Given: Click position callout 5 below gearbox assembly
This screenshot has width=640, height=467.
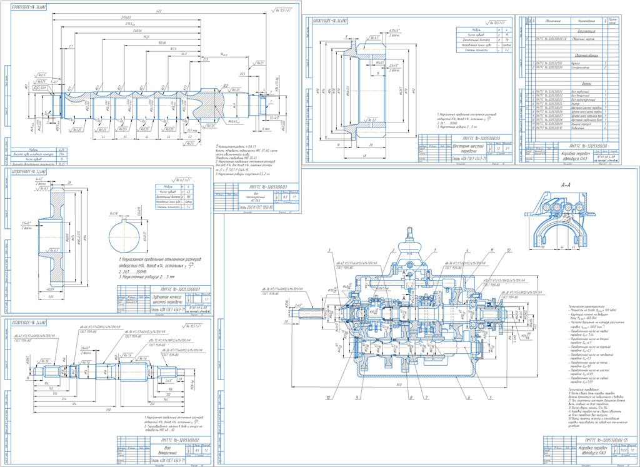Looking at the screenshot, I should 491,397.
